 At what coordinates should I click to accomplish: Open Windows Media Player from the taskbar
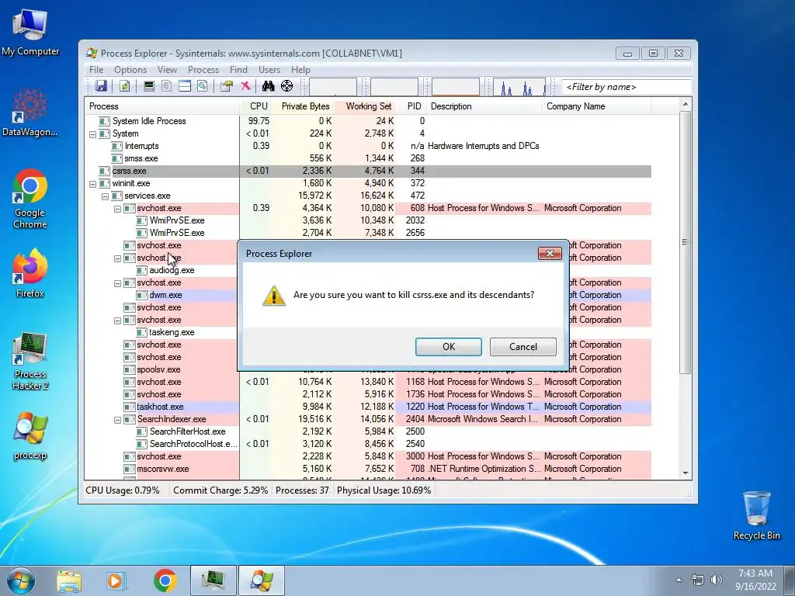[116, 580]
